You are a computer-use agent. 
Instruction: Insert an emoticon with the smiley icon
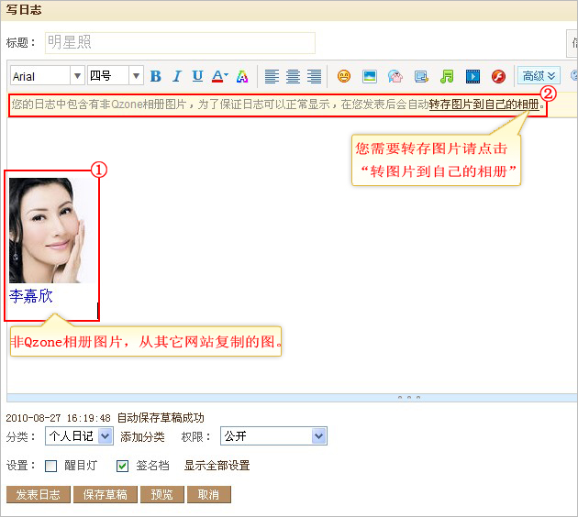(344, 76)
